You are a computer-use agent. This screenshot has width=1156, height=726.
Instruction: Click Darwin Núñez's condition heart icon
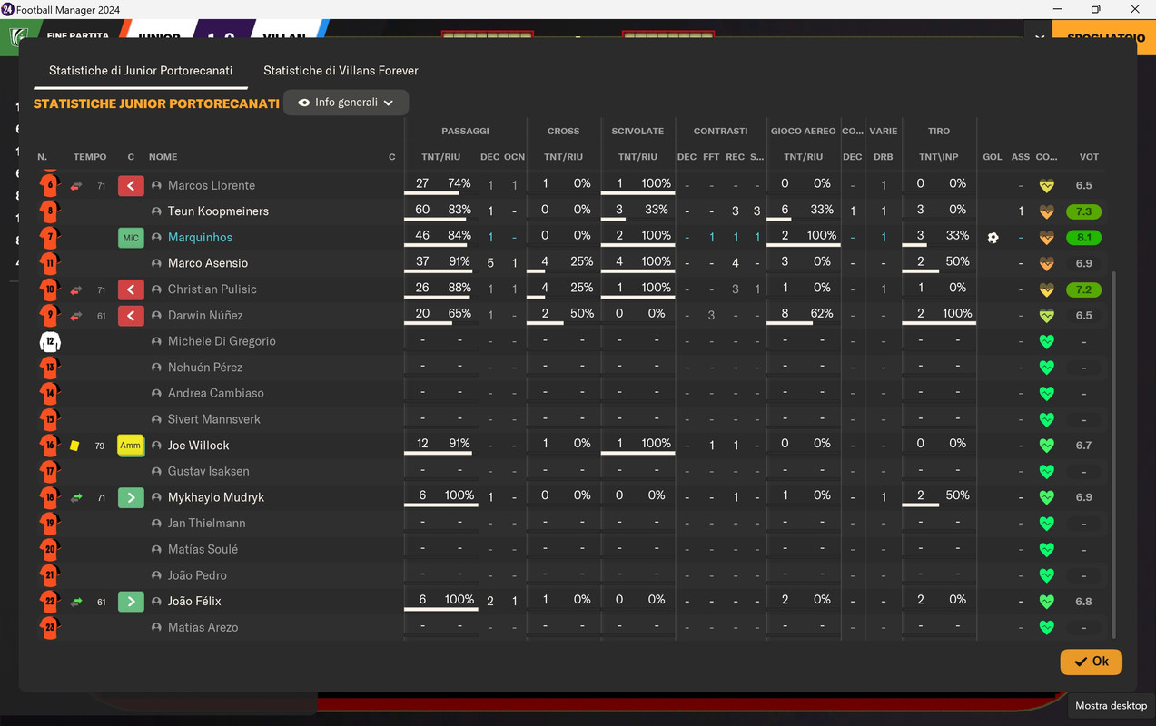[x=1046, y=316]
